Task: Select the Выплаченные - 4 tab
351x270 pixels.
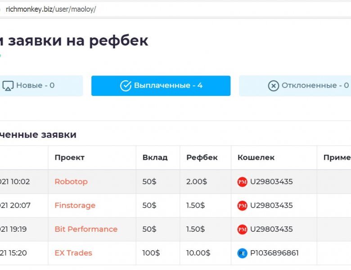Action: coord(161,85)
